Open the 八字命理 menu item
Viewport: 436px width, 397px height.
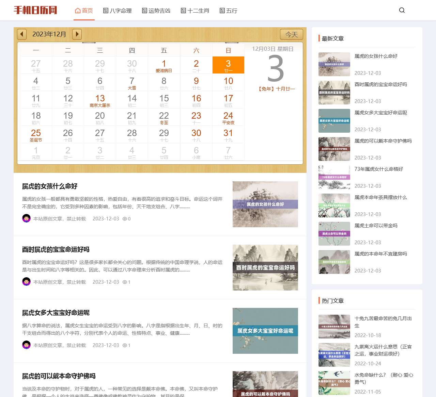click(x=118, y=11)
